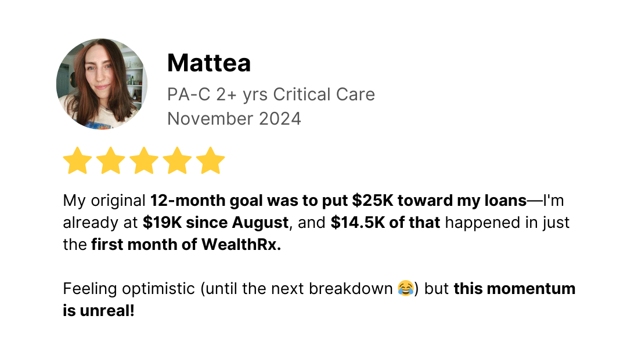Click the 'first month of WealthRx.' text

click(186, 244)
